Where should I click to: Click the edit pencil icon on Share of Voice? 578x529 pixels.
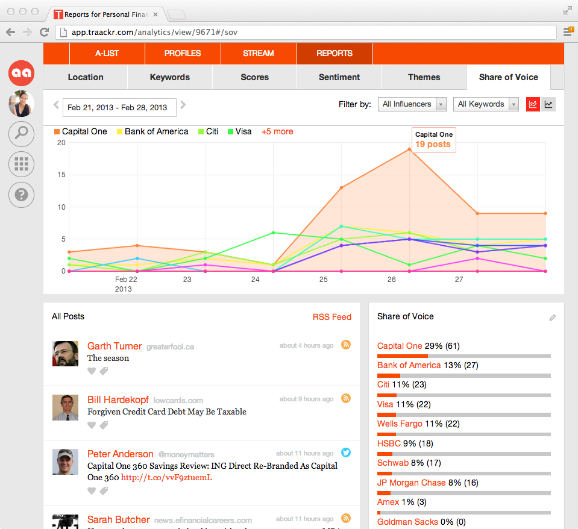click(552, 318)
